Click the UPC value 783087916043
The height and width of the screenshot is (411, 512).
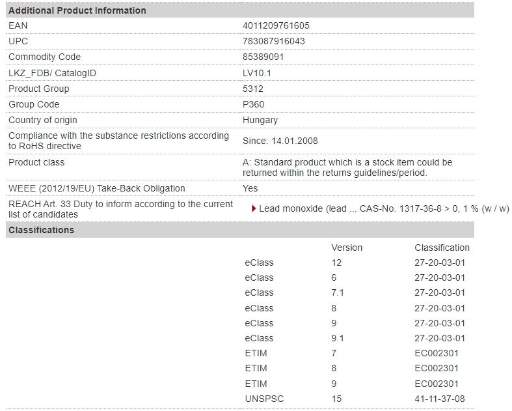click(274, 41)
